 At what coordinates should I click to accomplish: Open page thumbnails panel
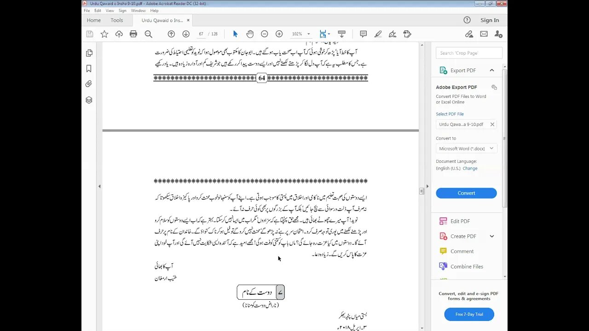[89, 53]
